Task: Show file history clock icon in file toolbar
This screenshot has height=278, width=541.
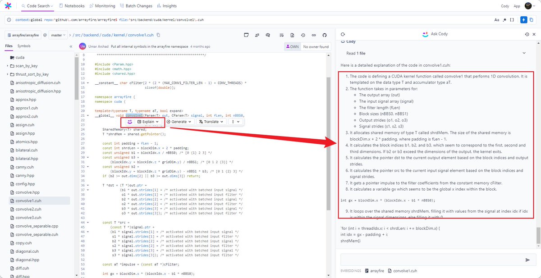Action: click(x=303, y=35)
